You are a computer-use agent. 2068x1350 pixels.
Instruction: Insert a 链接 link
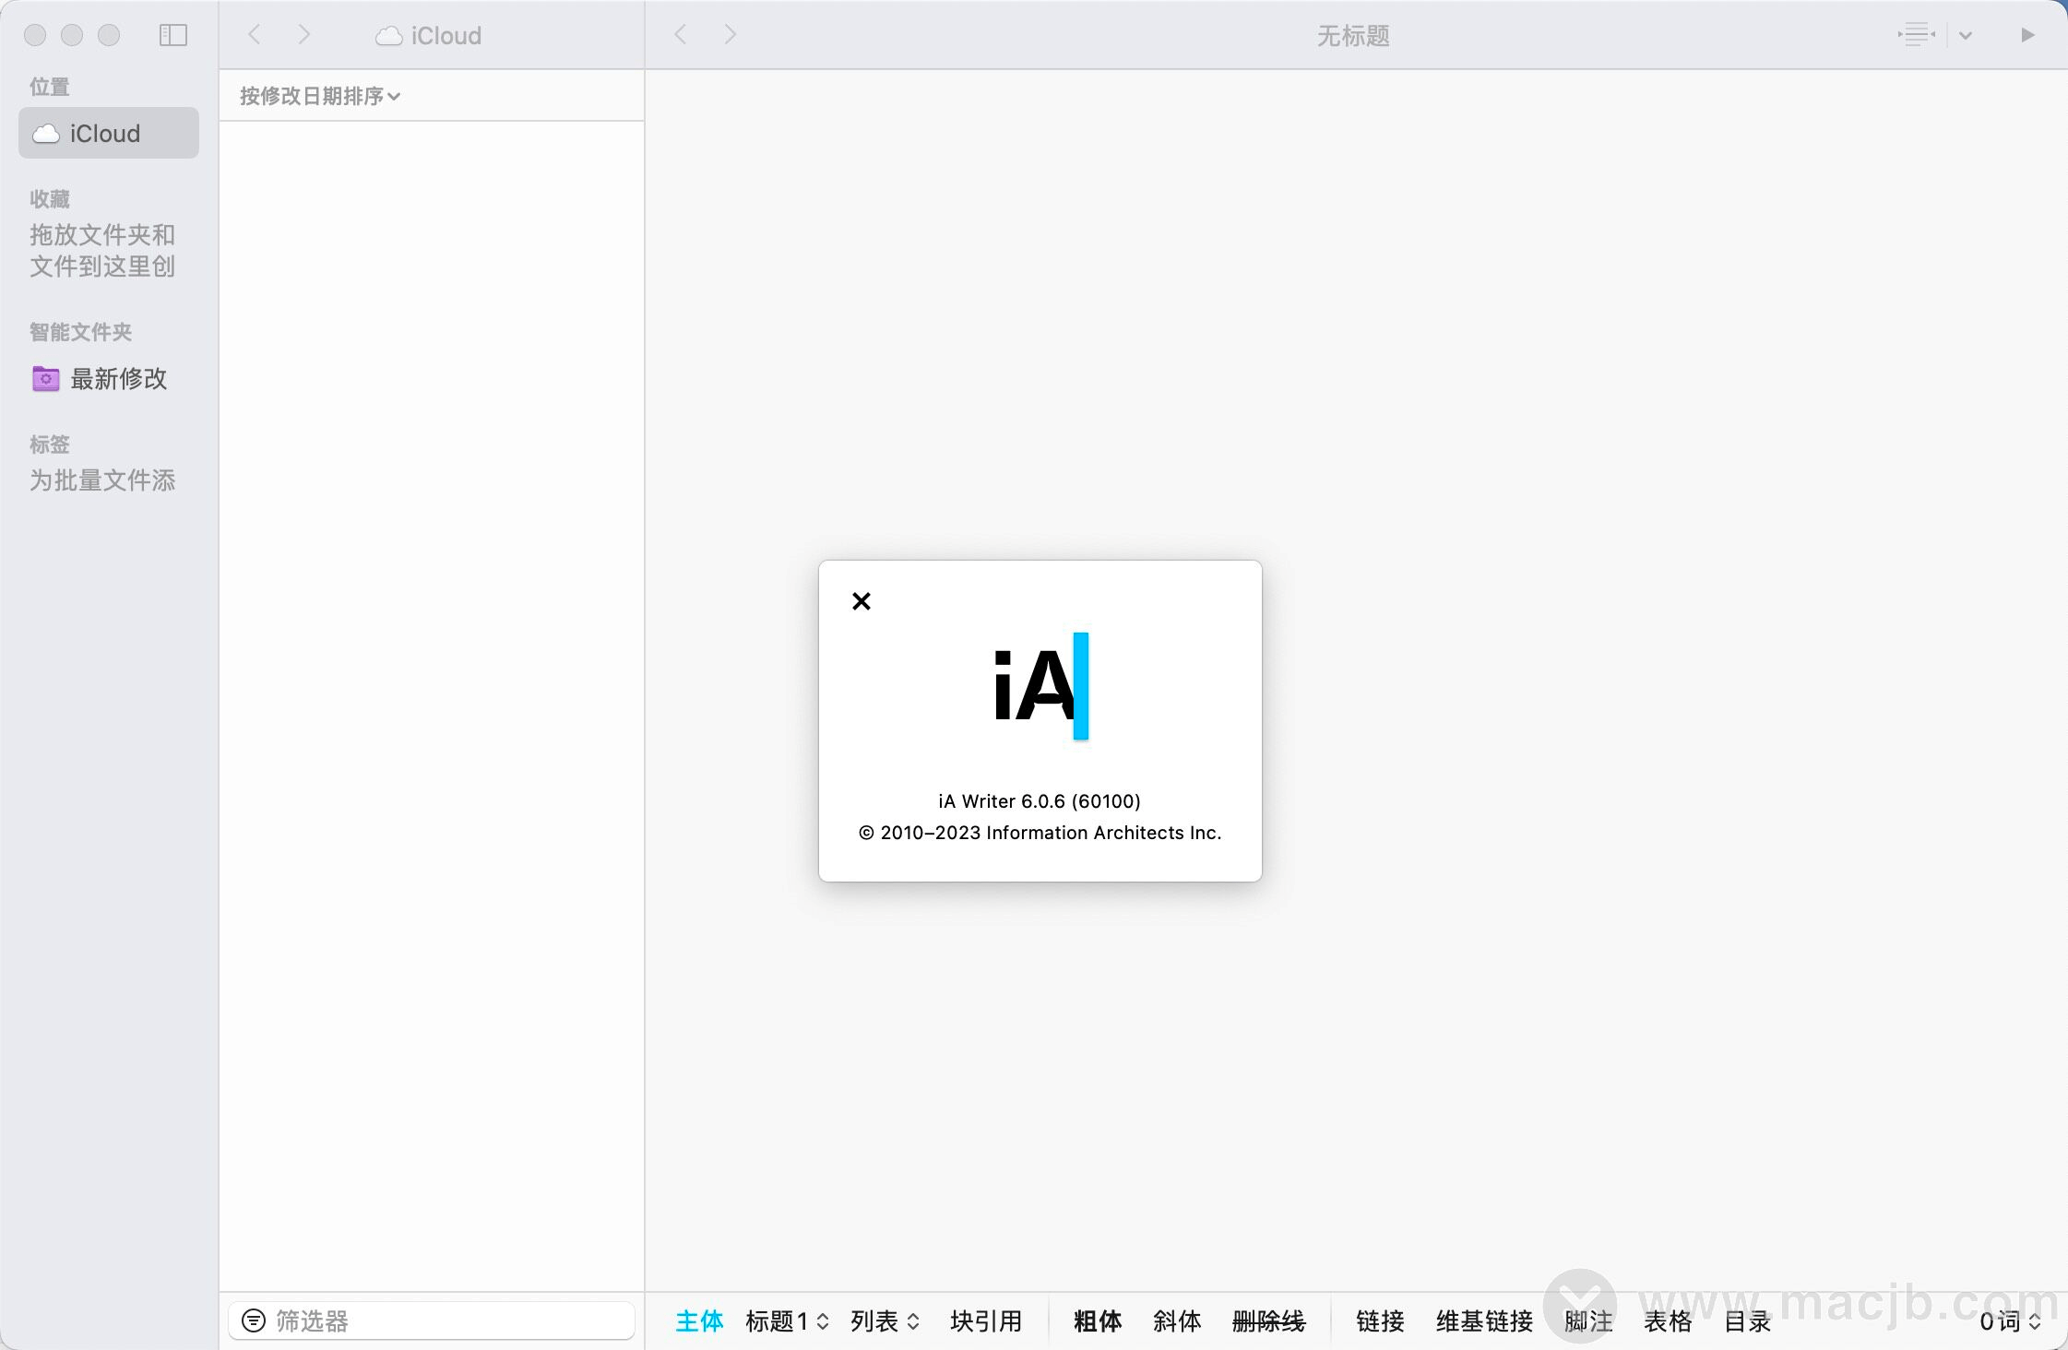pyautogui.click(x=1380, y=1321)
